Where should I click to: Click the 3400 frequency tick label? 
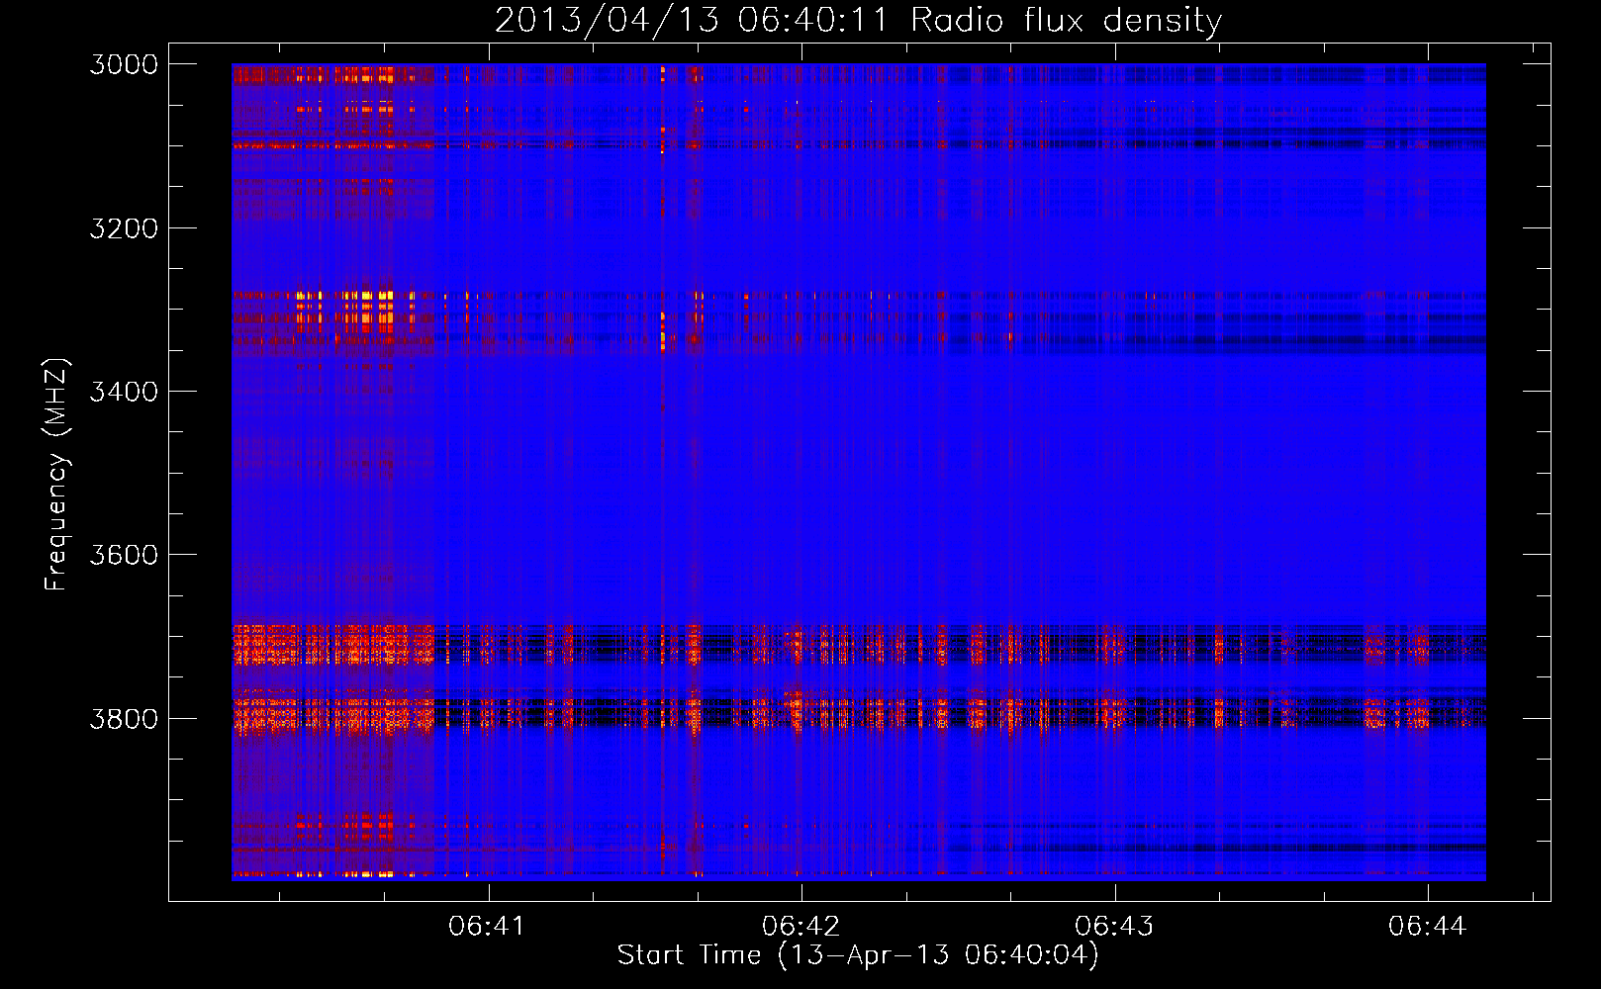coord(124,392)
